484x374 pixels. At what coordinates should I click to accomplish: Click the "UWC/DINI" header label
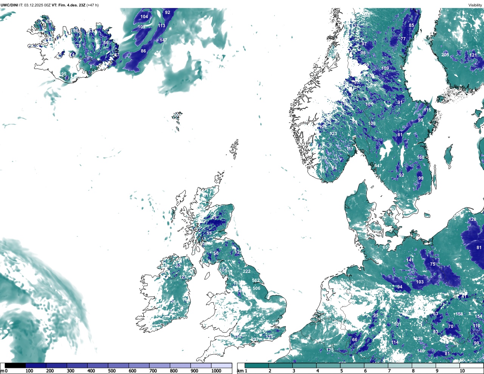tap(9, 5)
